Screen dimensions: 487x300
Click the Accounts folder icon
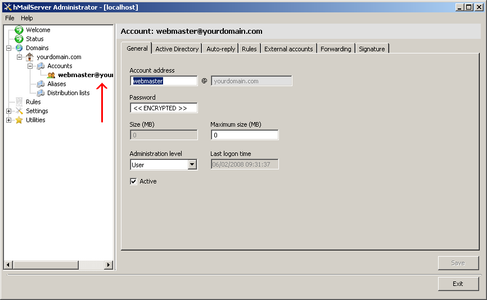pyautogui.click(x=40, y=66)
